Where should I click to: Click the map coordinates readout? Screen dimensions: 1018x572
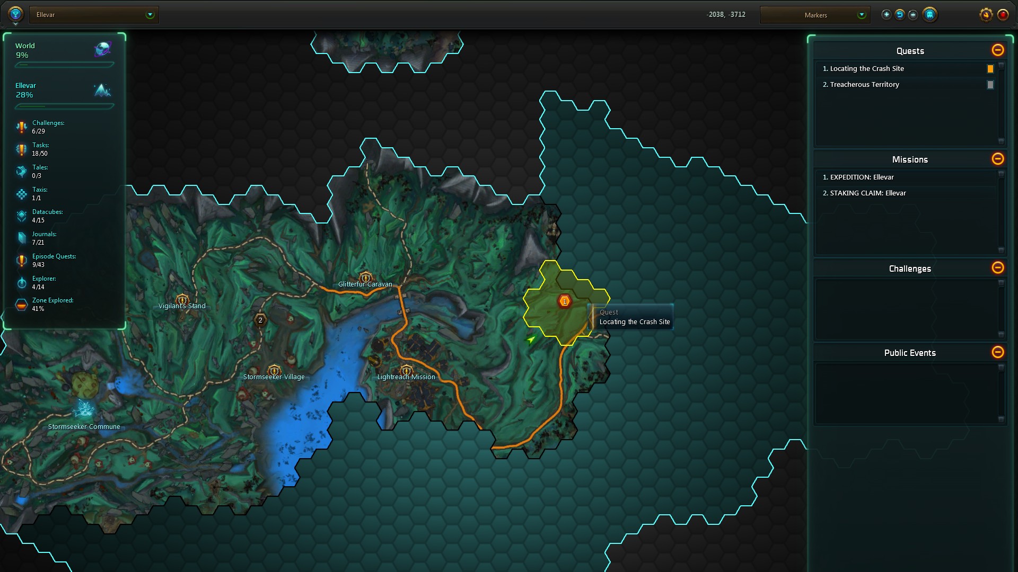point(726,15)
